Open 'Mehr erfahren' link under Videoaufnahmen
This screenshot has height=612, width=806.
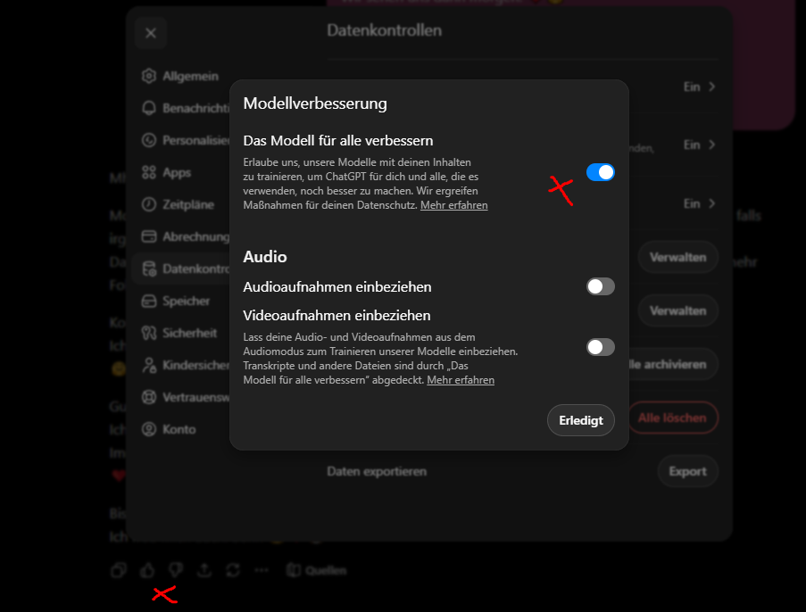461,380
